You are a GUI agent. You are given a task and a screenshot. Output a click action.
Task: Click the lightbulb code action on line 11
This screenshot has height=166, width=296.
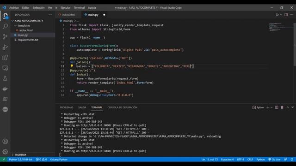point(72,66)
